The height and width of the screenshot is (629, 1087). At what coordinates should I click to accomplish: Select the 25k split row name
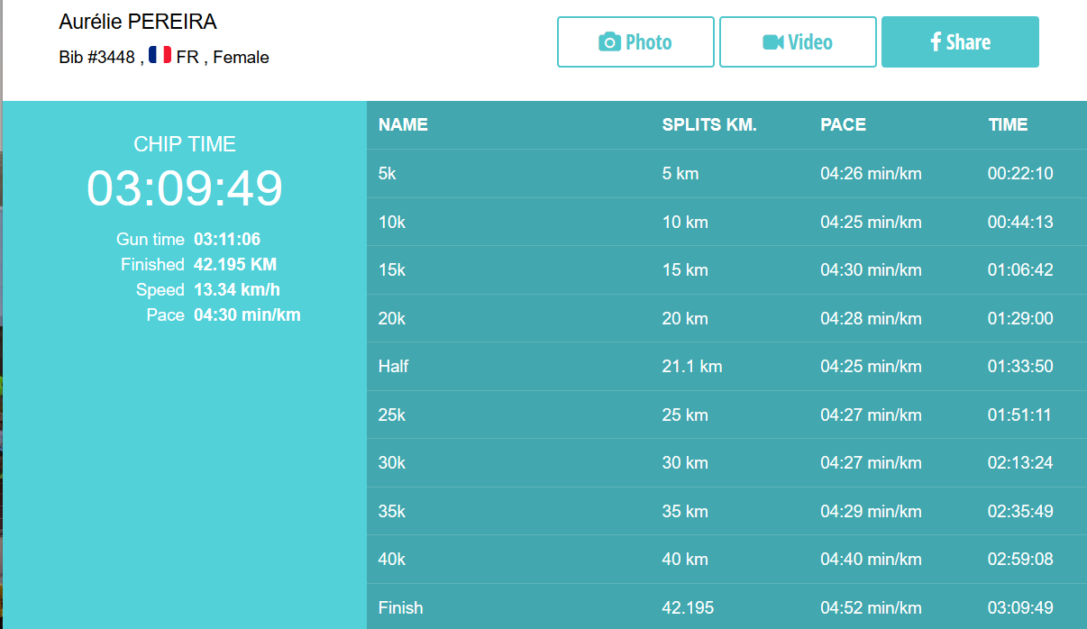392,415
